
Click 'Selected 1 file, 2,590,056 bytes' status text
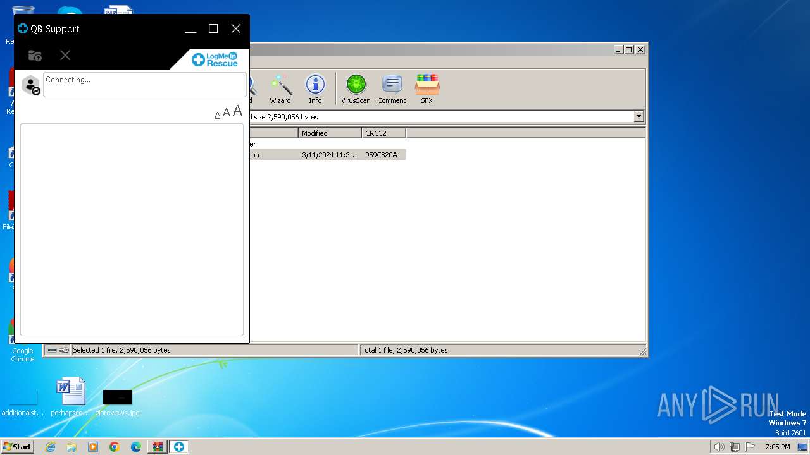coord(121,350)
